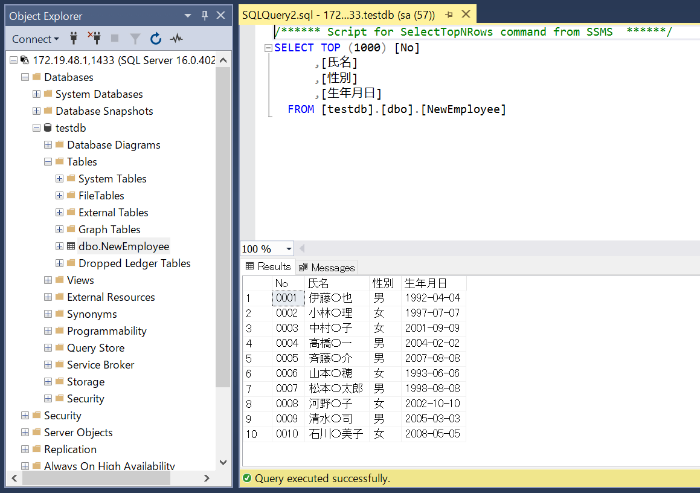This screenshot has width=700, height=493.
Task: Select the cell containing 0001 in results
Action: (286, 297)
